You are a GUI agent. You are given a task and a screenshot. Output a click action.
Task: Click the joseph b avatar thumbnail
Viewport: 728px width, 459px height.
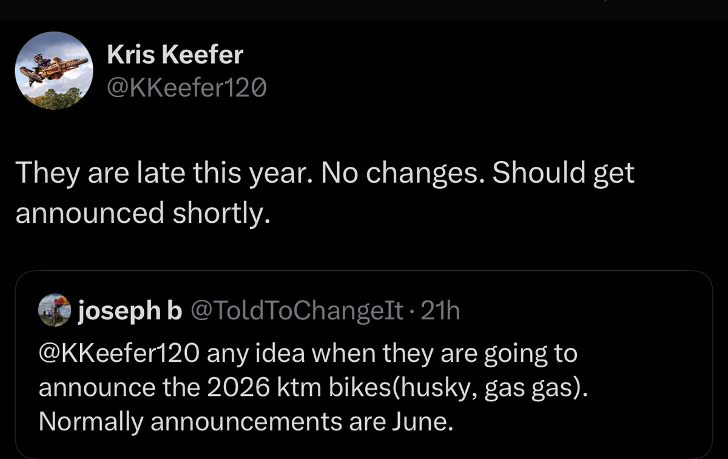point(55,311)
